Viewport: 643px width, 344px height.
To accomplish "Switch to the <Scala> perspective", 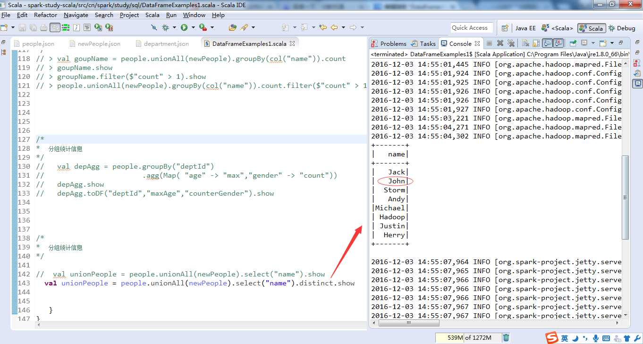I will click(x=557, y=28).
